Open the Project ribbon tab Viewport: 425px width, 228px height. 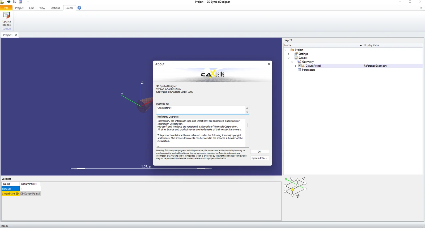point(19,8)
